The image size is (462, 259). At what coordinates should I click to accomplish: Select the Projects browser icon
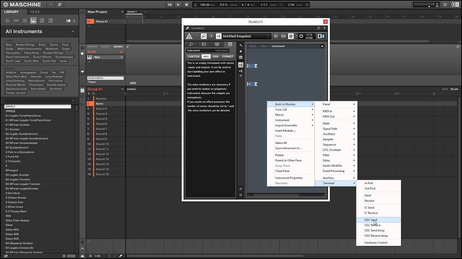click(7, 21)
